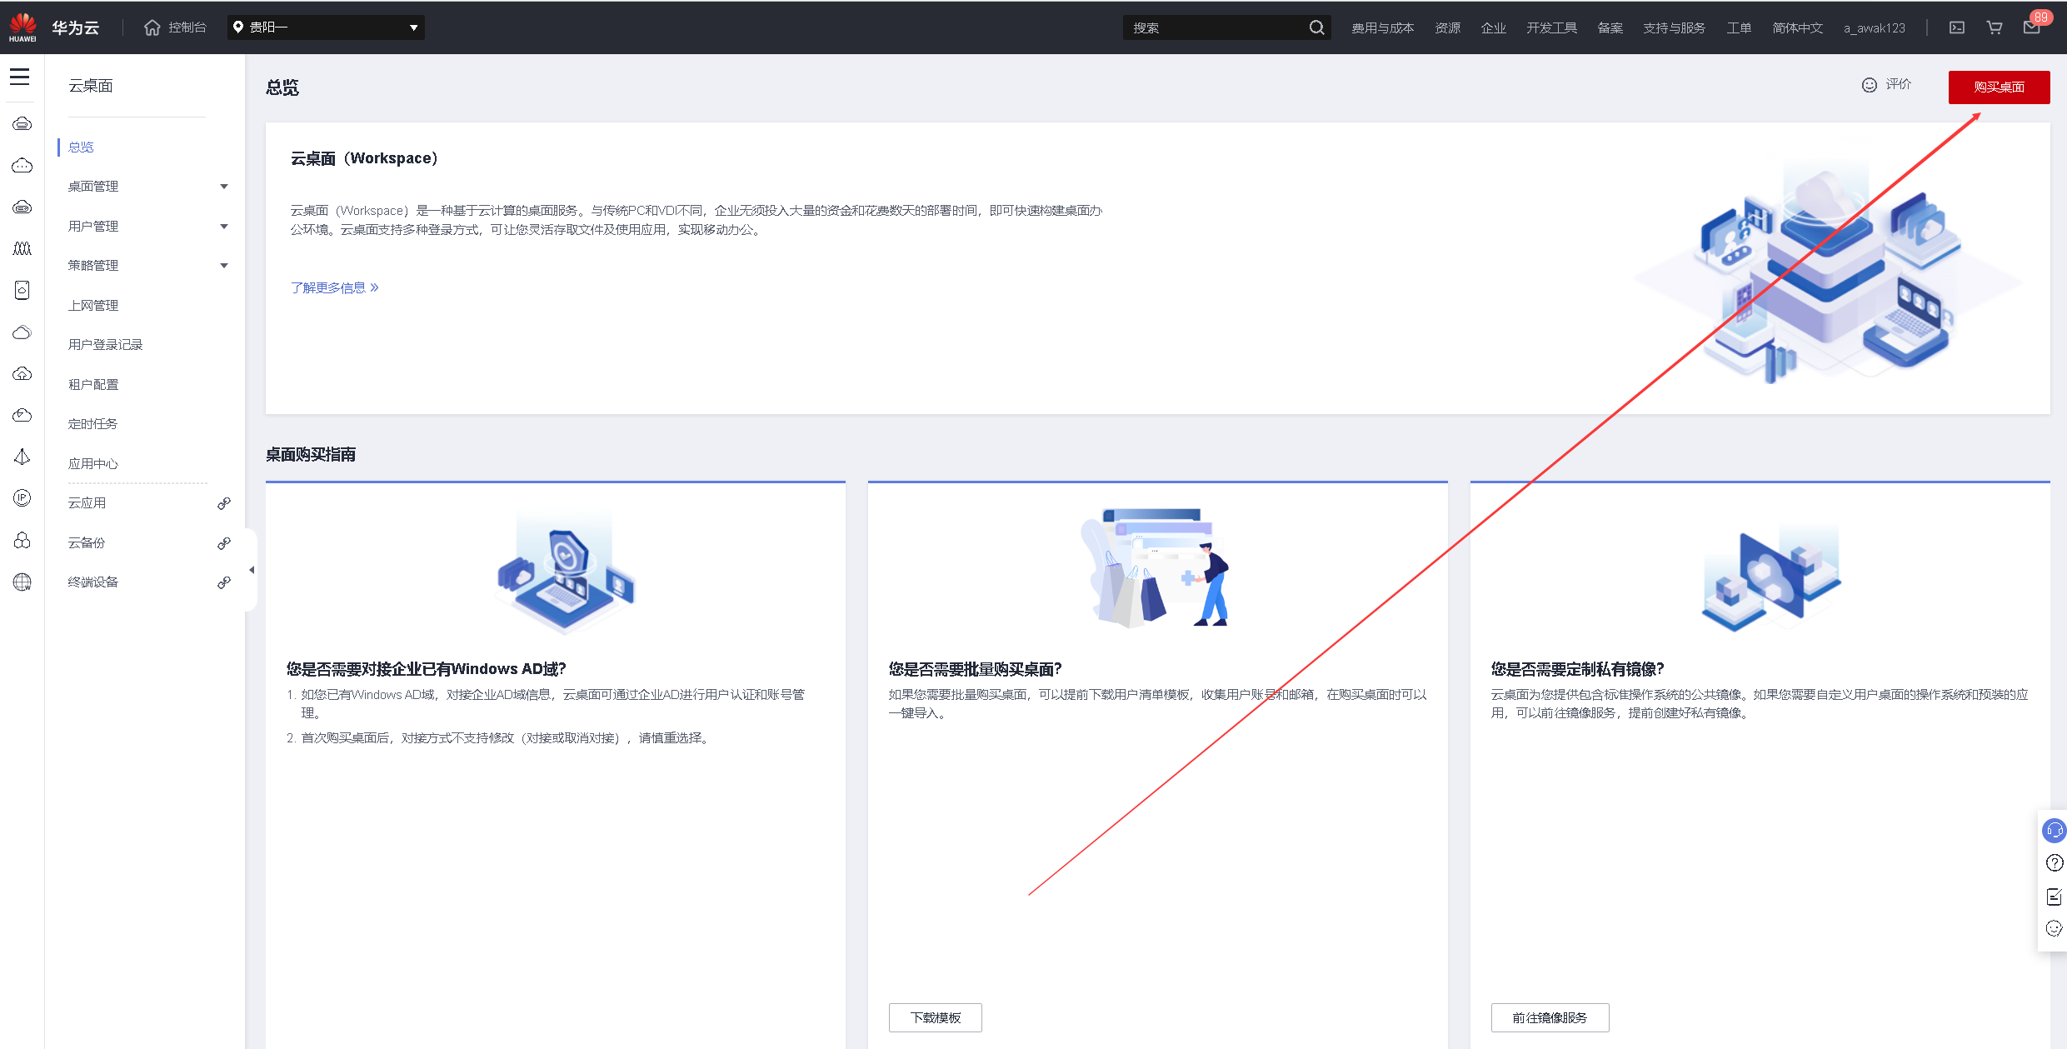
Task: Open the messages mail icon
Action: [2031, 27]
